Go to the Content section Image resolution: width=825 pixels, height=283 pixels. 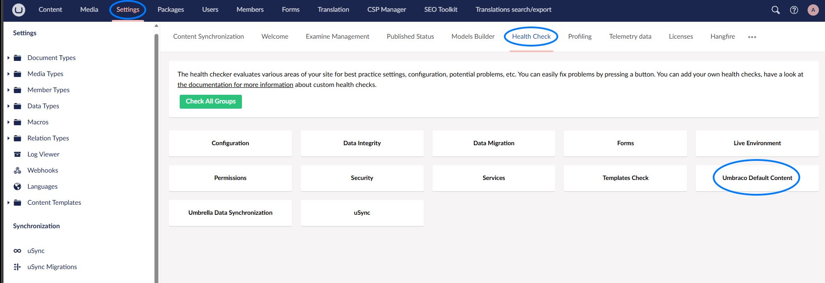click(50, 10)
